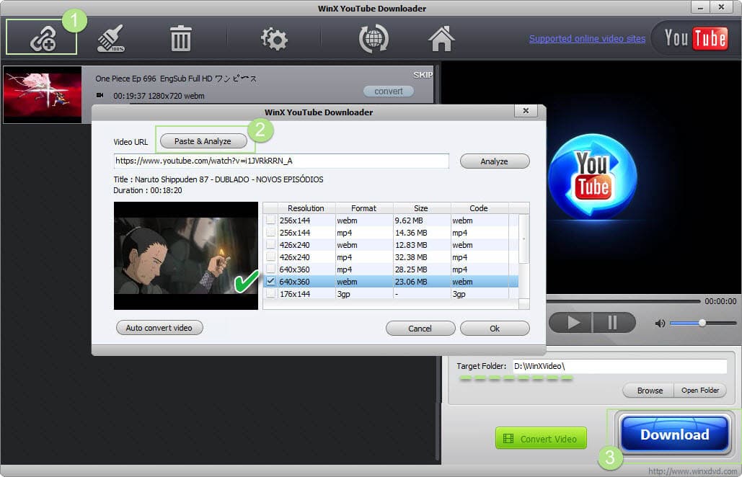Viewport: 742px width, 477px height.
Task: Click the Naruto video preview thumbnail
Action: [x=186, y=256]
